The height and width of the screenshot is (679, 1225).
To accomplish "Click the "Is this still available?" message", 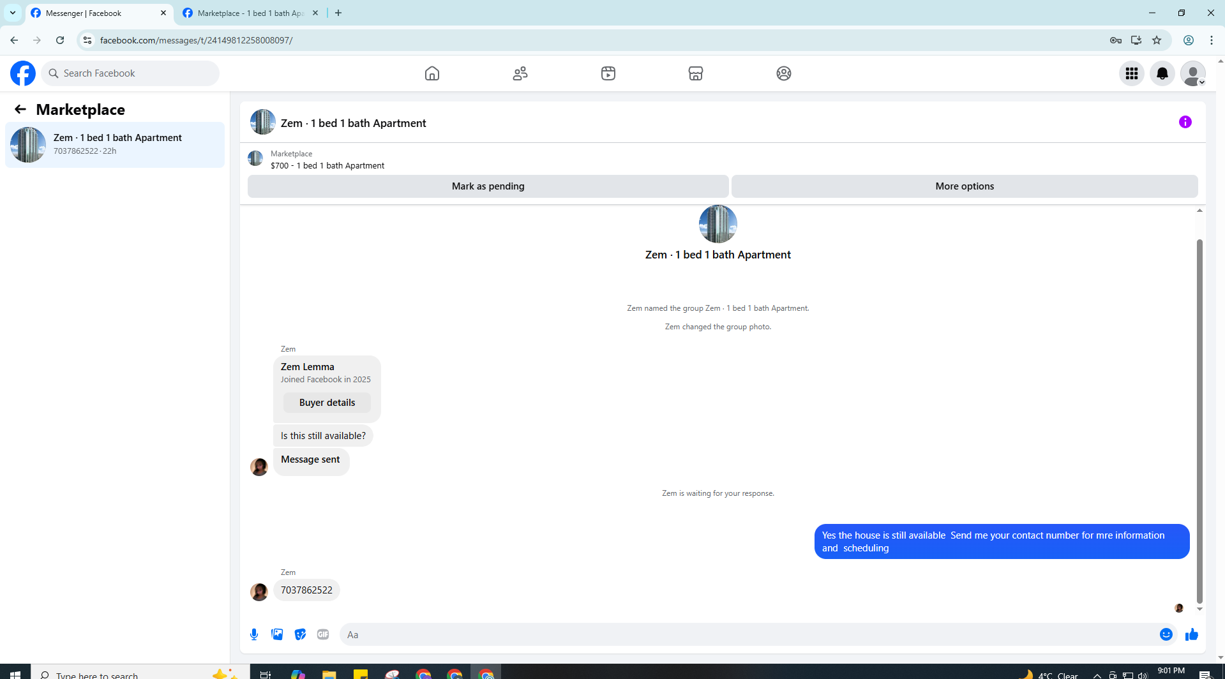I will point(323,436).
